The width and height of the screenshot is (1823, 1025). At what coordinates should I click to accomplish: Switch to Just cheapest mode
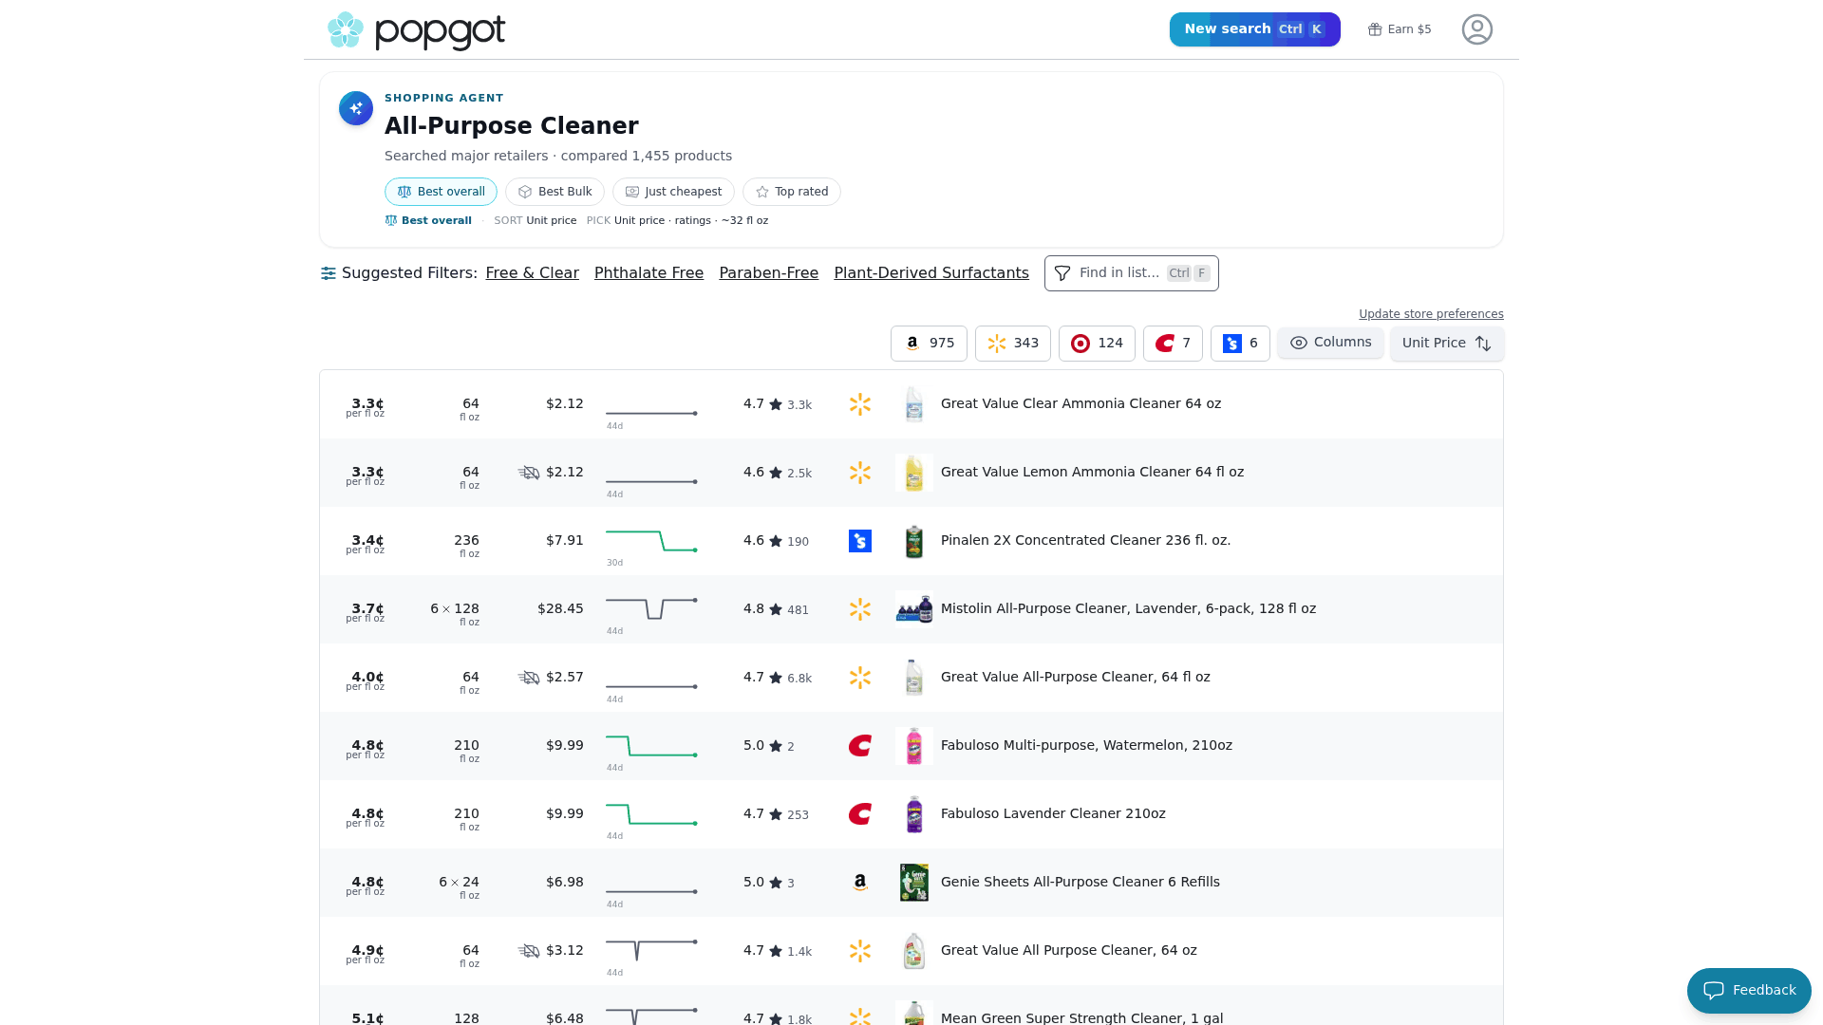[x=673, y=192]
